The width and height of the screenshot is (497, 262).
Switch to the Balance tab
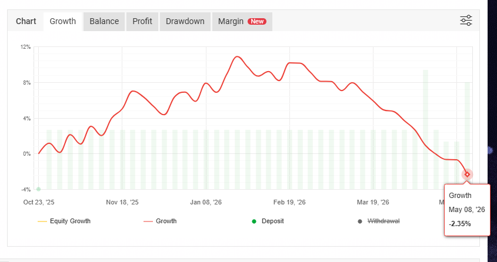(x=104, y=22)
